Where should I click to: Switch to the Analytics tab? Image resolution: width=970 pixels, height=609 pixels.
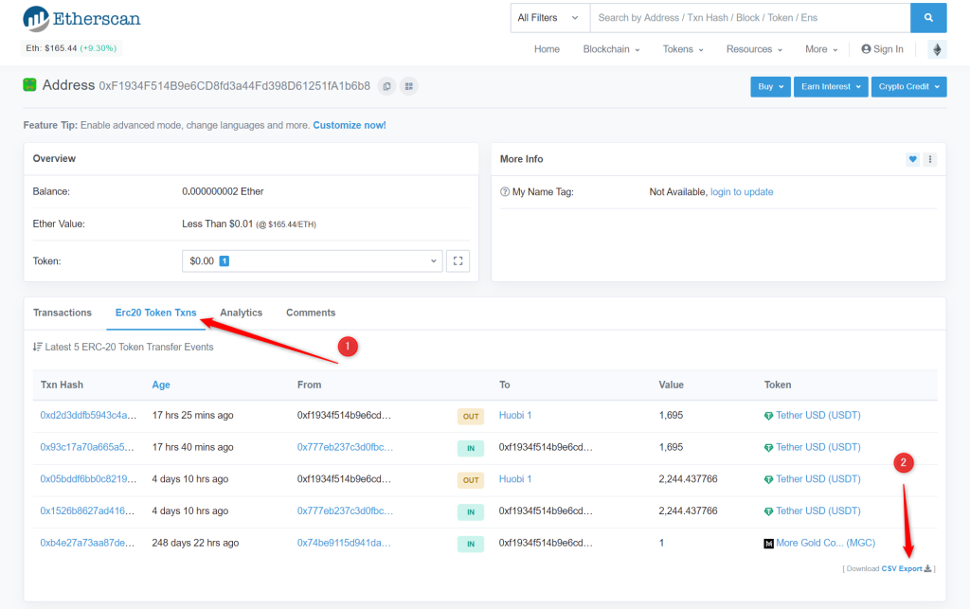(x=242, y=313)
